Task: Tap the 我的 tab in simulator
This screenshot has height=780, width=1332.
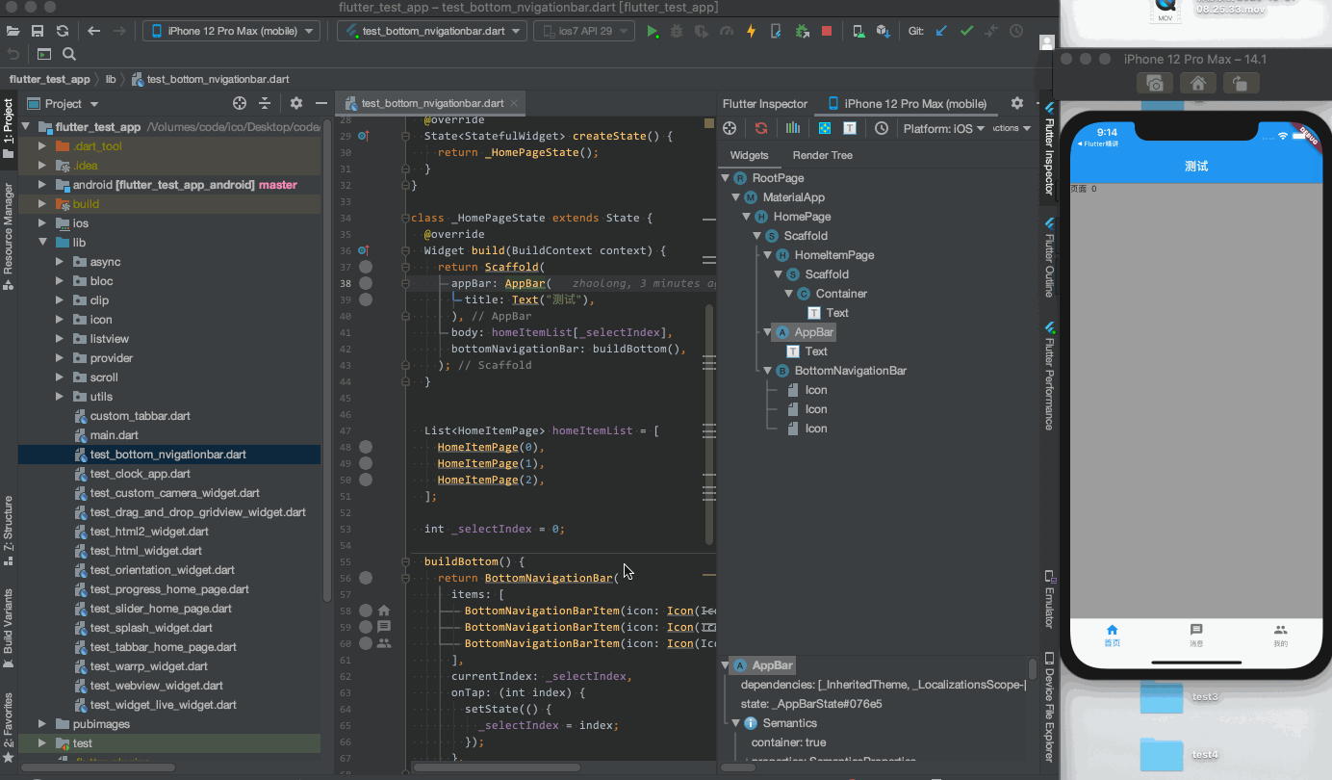Action: click(x=1280, y=636)
